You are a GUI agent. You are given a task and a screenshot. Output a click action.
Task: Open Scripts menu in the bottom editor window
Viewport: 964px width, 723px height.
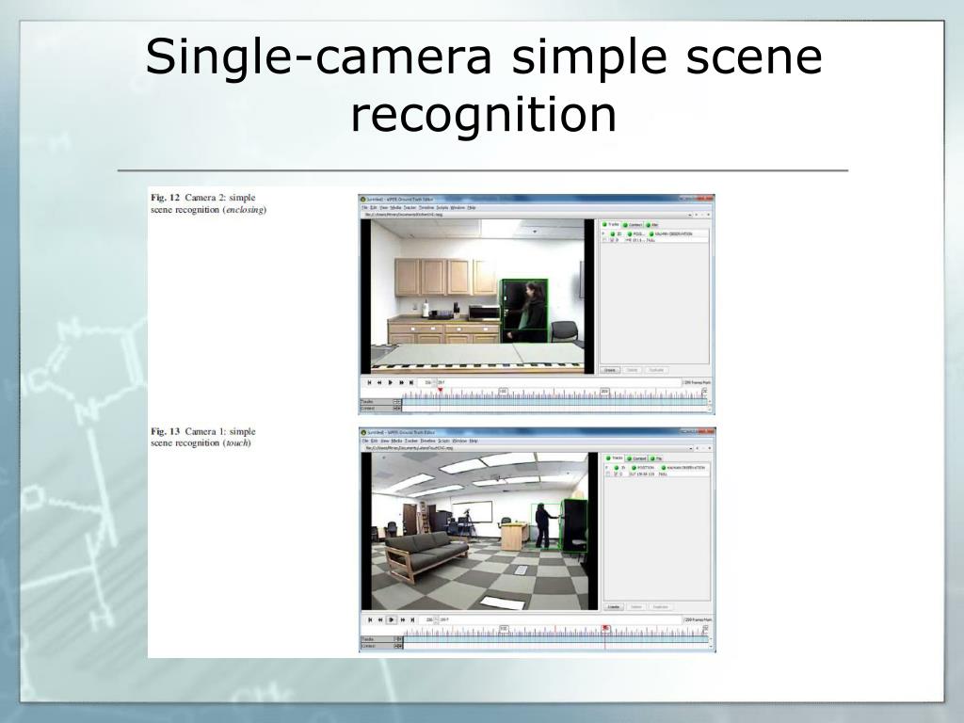tap(444, 441)
